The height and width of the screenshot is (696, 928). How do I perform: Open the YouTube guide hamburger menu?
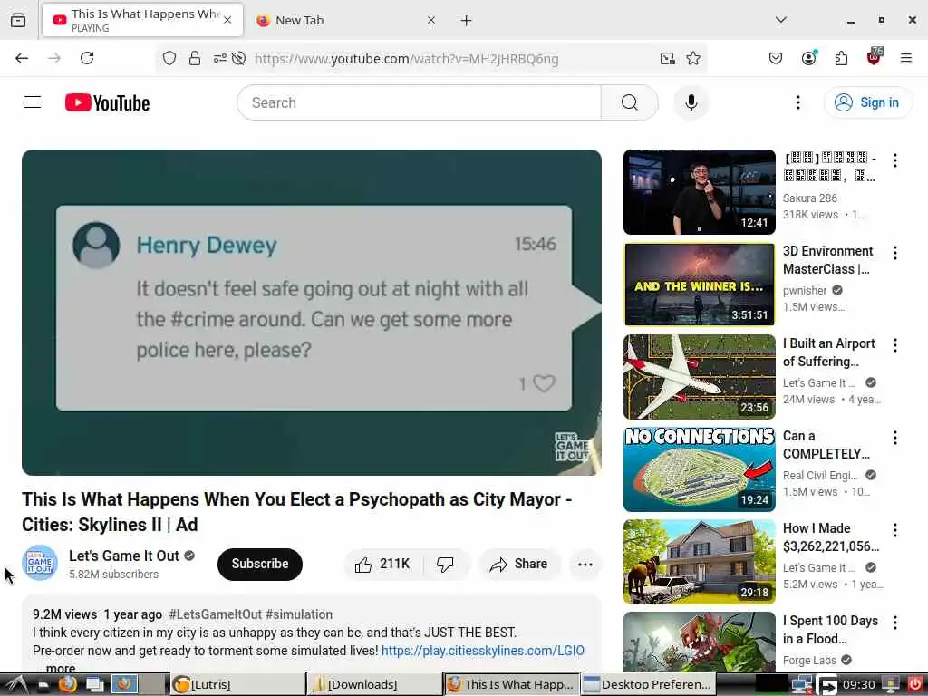(33, 102)
